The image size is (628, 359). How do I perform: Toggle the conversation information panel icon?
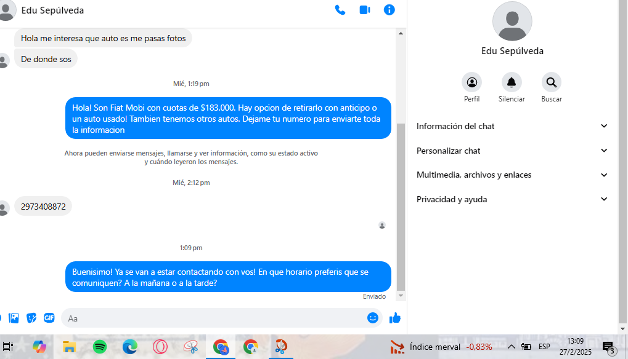tap(389, 10)
